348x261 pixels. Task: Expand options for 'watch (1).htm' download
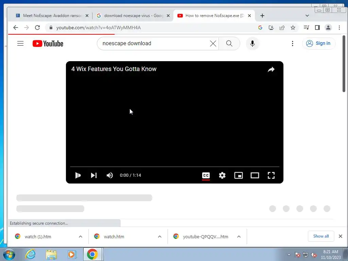point(81,237)
